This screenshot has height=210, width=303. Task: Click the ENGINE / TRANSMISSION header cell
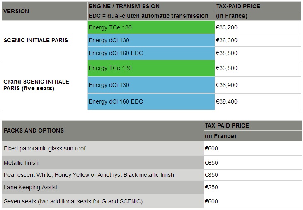(x=124, y=6)
